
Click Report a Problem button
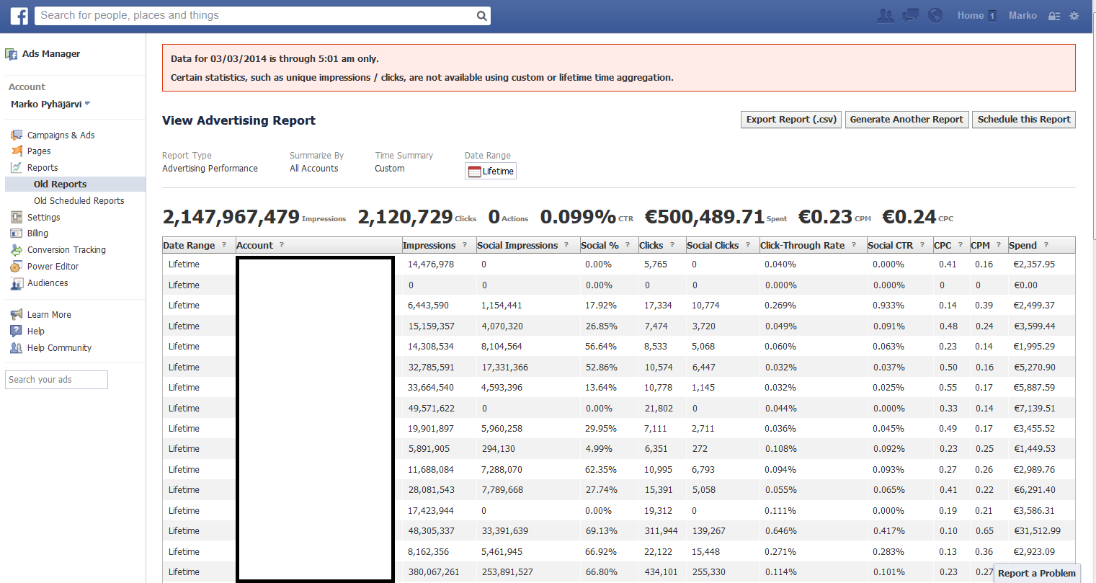coord(1037,574)
